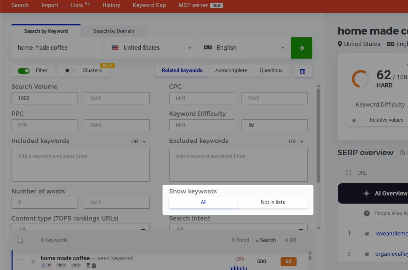408x270 pixels.
Task: Click the orange KD 62 badge
Action: (x=288, y=262)
